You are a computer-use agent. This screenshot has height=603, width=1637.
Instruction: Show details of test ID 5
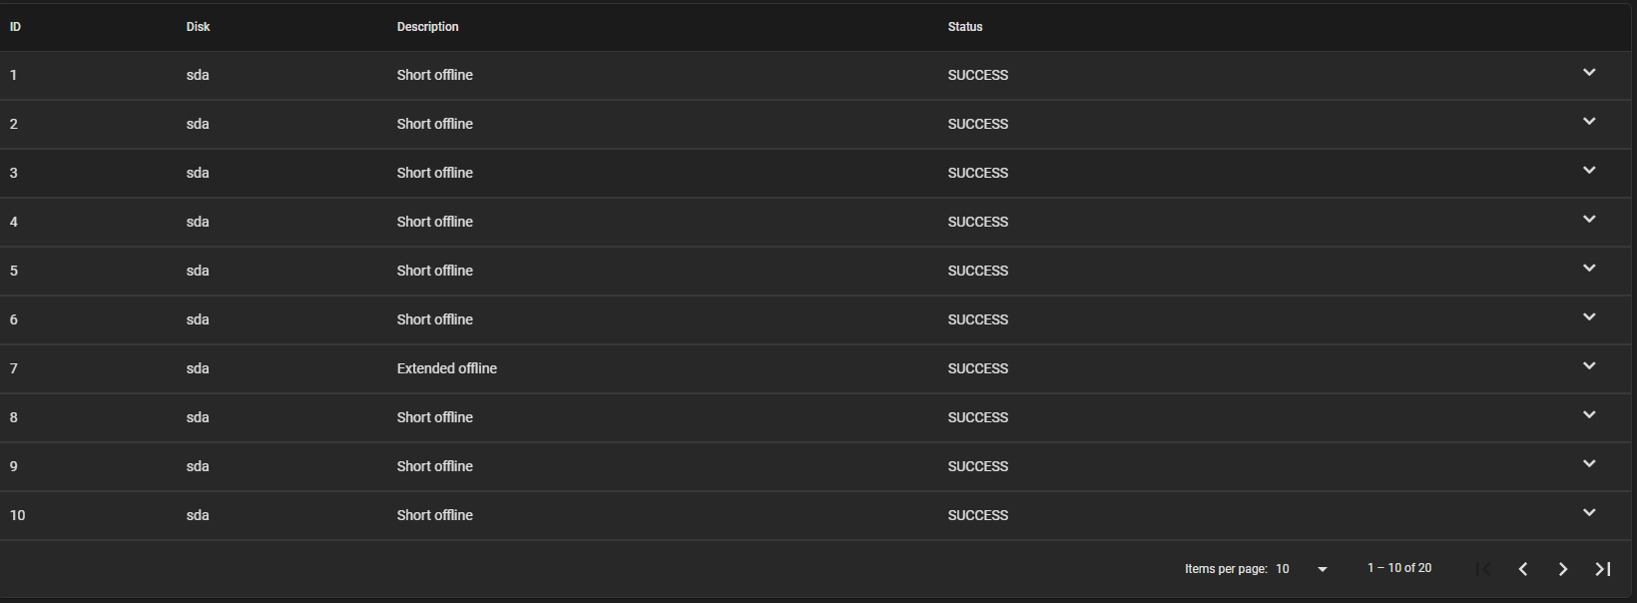click(x=1589, y=269)
